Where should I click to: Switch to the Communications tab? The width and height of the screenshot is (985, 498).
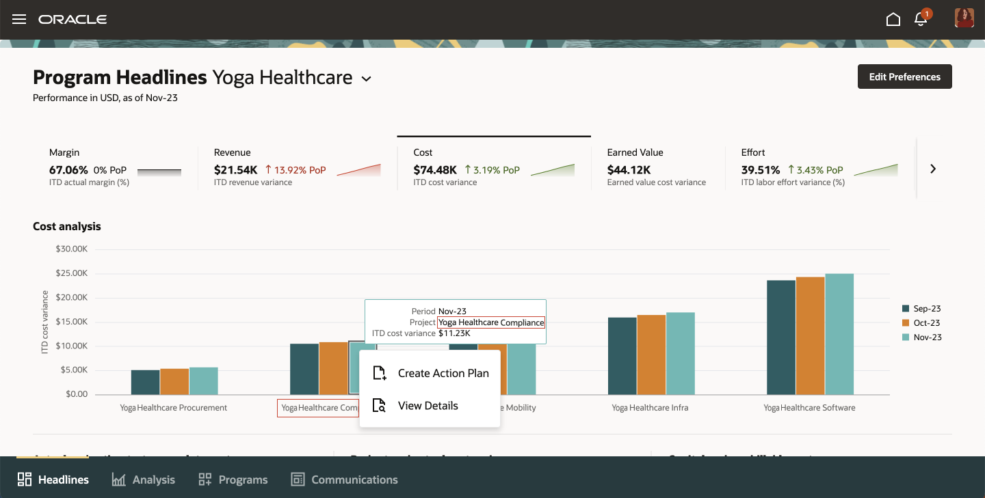point(344,480)
